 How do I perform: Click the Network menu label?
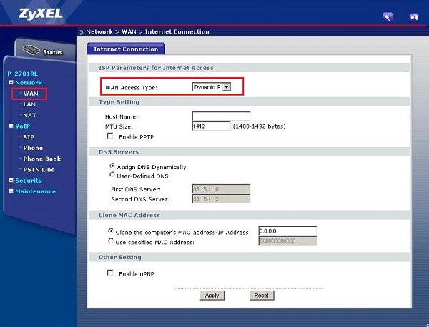(x=29, y=83)
